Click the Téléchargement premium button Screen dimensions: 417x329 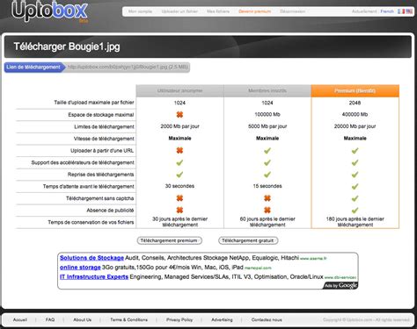click(x=170, y=240)
